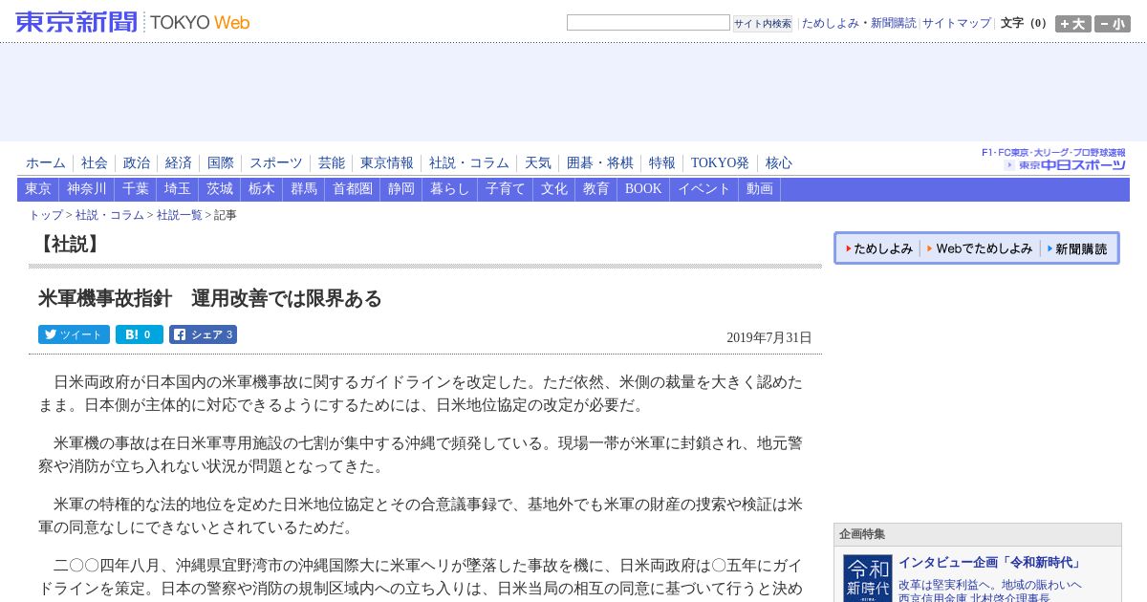
Task: Select 茨城 in the regional bar
Action: tap(220, 189)
